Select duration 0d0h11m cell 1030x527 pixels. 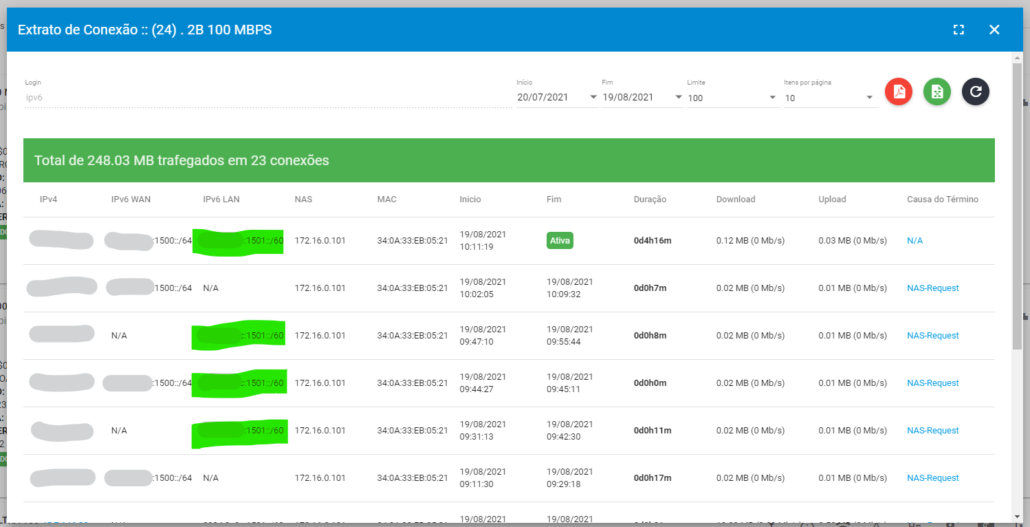coord(653,431)
